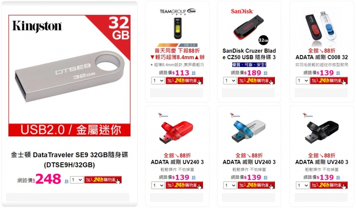This screenshot has width=356, height=208.
Task: Open the ADATA 威剛 C008 32 title link
Action: 322,57
